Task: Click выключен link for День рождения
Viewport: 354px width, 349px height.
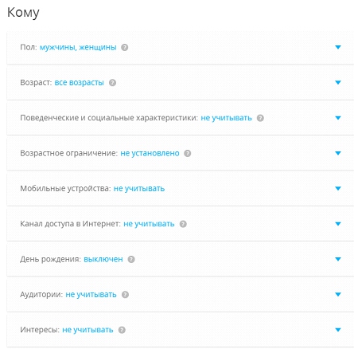Action: pyautogui.click(x=103, y=260)
